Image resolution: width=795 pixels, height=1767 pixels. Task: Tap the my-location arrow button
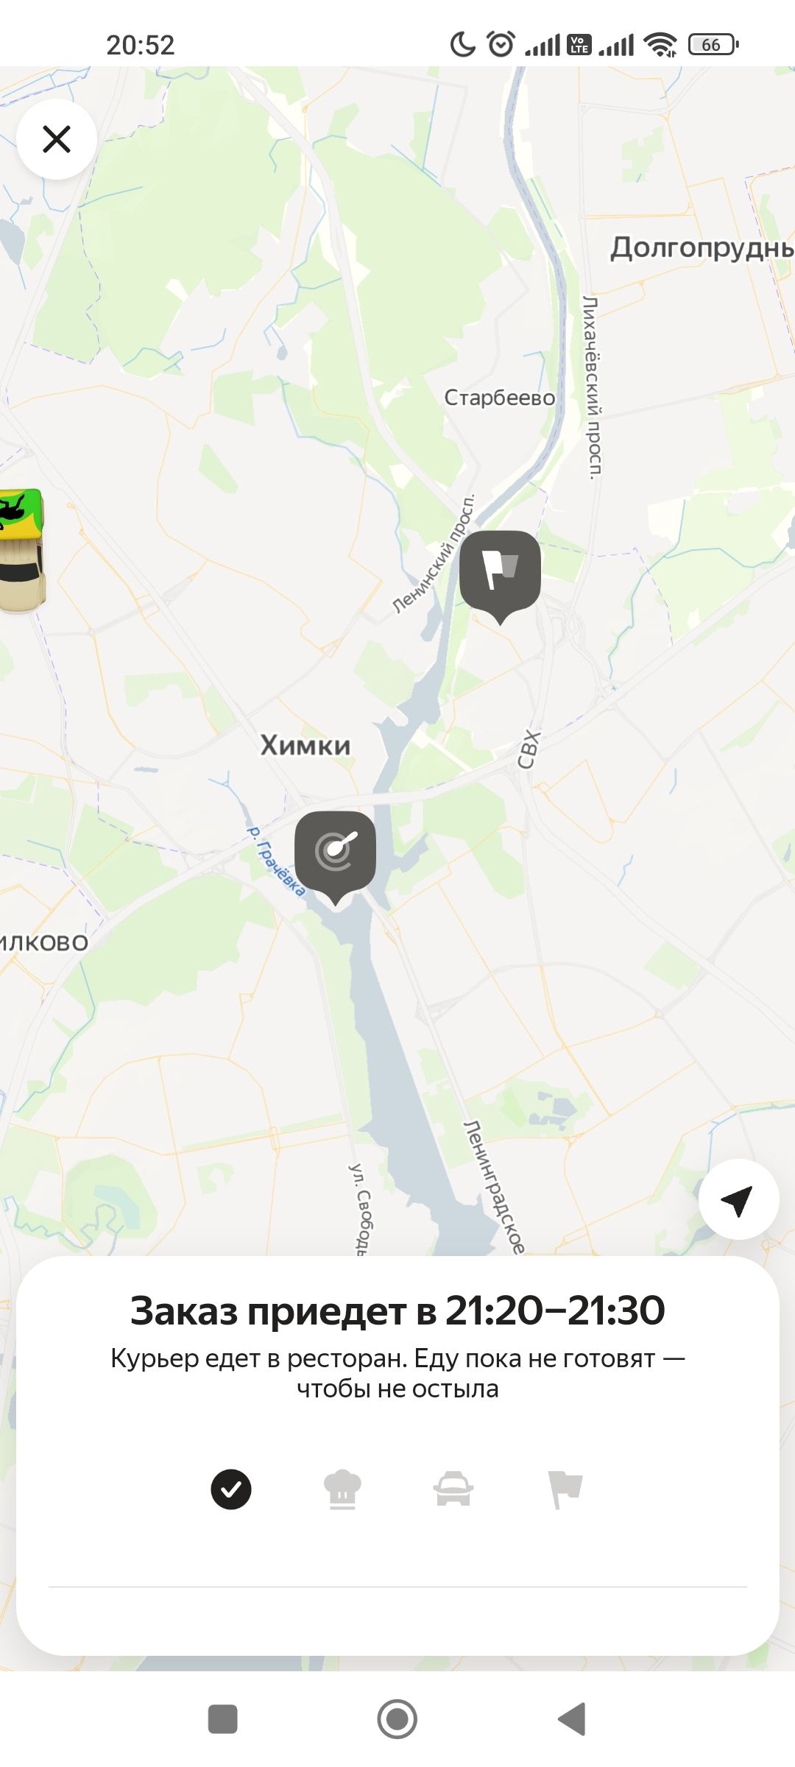(738, 1199)
